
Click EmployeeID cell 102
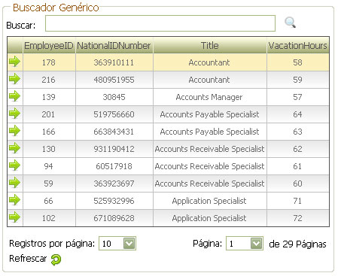pos(49,218)
